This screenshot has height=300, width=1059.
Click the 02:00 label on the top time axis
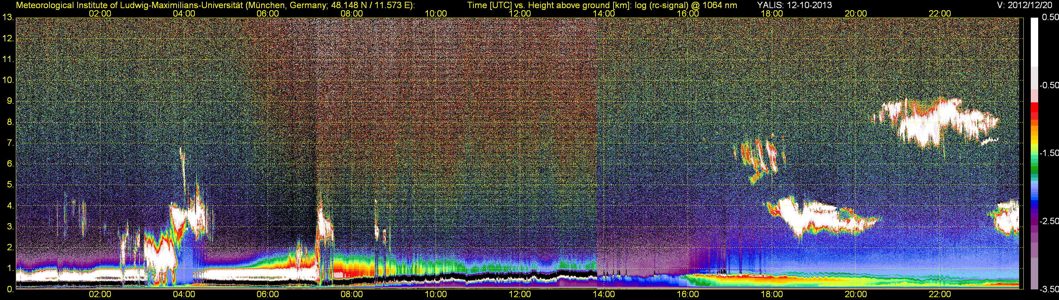[100, 13]
